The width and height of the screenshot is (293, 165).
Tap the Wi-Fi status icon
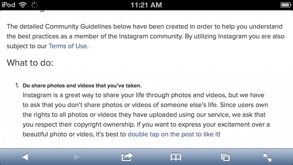(x=22, y=5)
